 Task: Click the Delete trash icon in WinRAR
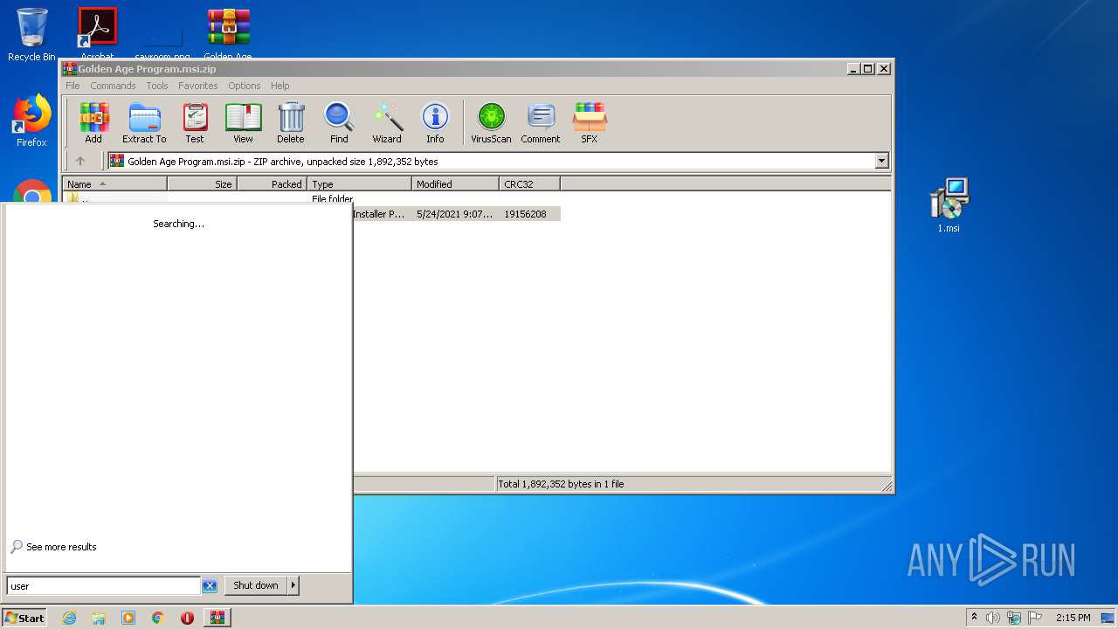291,123
